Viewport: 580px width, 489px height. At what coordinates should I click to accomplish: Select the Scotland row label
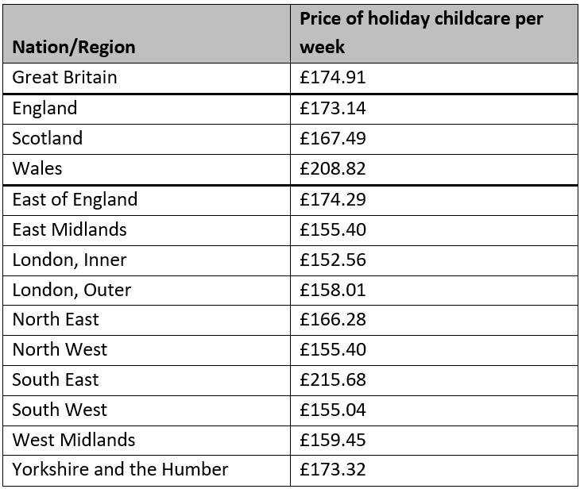click(x=146, y=140)
